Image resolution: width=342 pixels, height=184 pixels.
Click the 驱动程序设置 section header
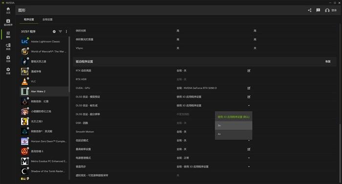[x=84, y=61]
